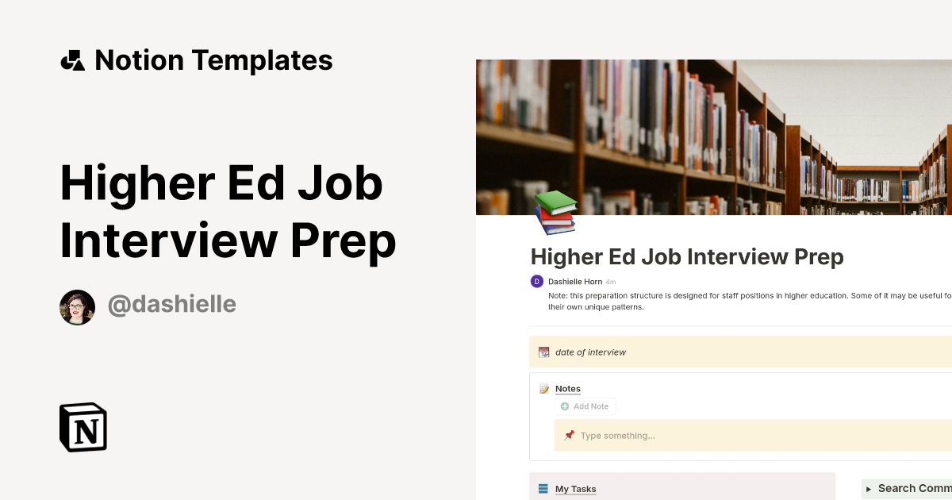Click the Notion Templates wordmark text
The width and height of the screenshot is (952, 500).
(x=214, y=60)
